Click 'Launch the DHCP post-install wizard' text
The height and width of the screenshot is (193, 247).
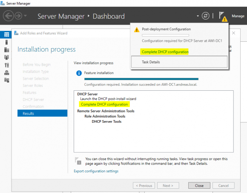(x=108, y=99)
